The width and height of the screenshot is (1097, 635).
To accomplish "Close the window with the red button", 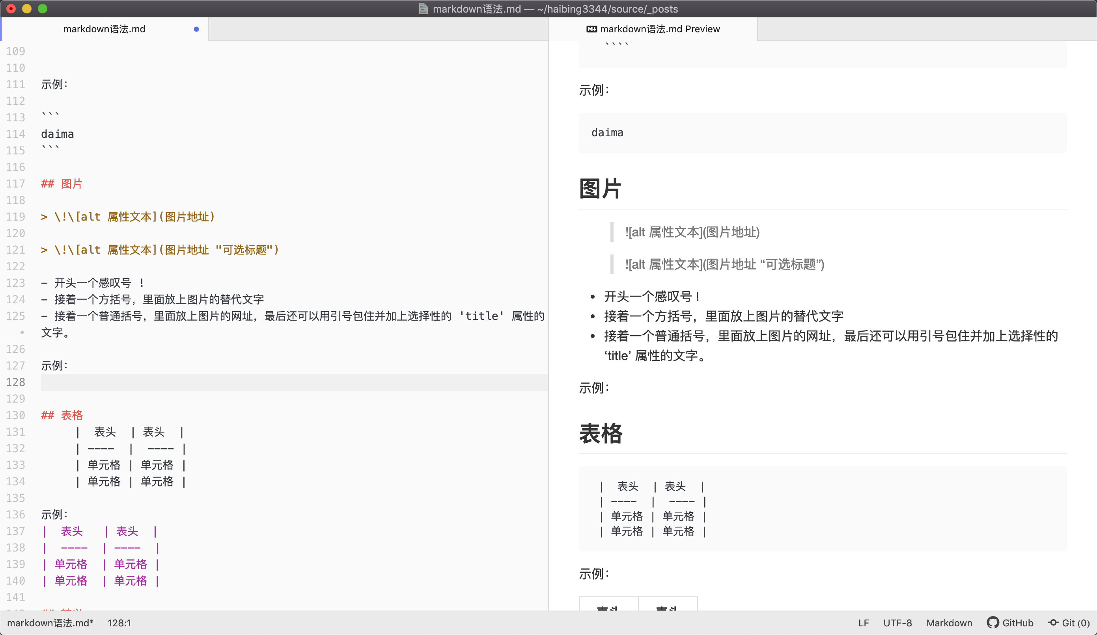I will [x=11, y=9].
